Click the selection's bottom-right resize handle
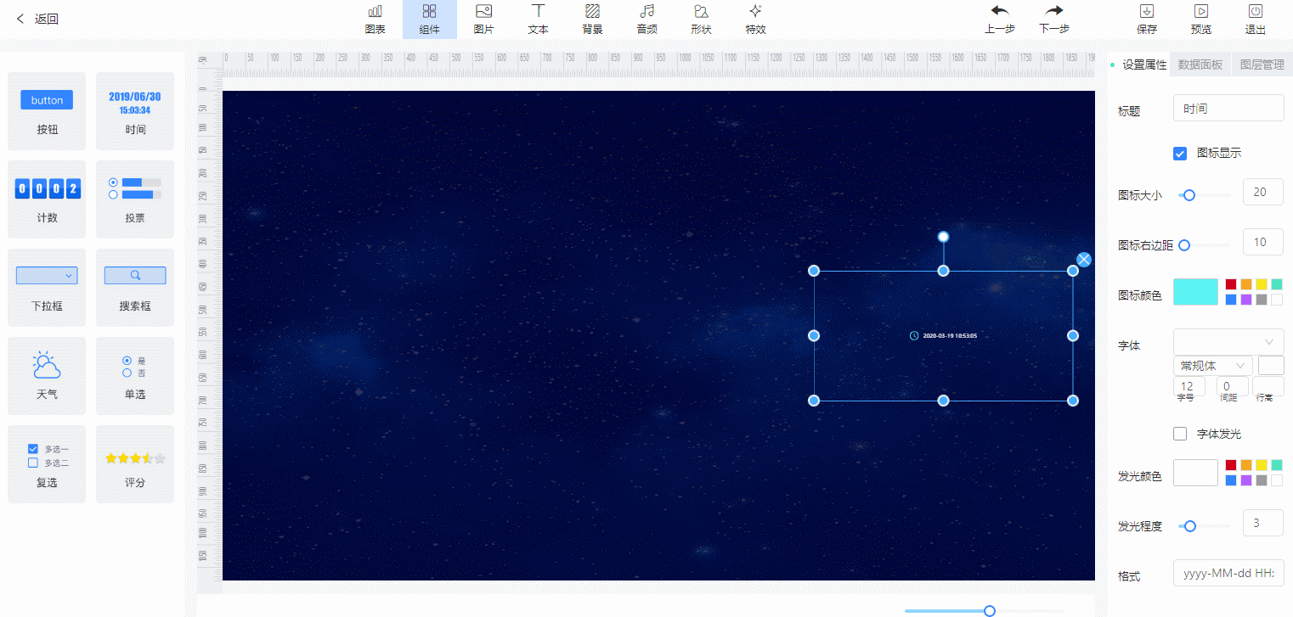The width and height of the screenshot is (1293, 617). [1073, 401]
